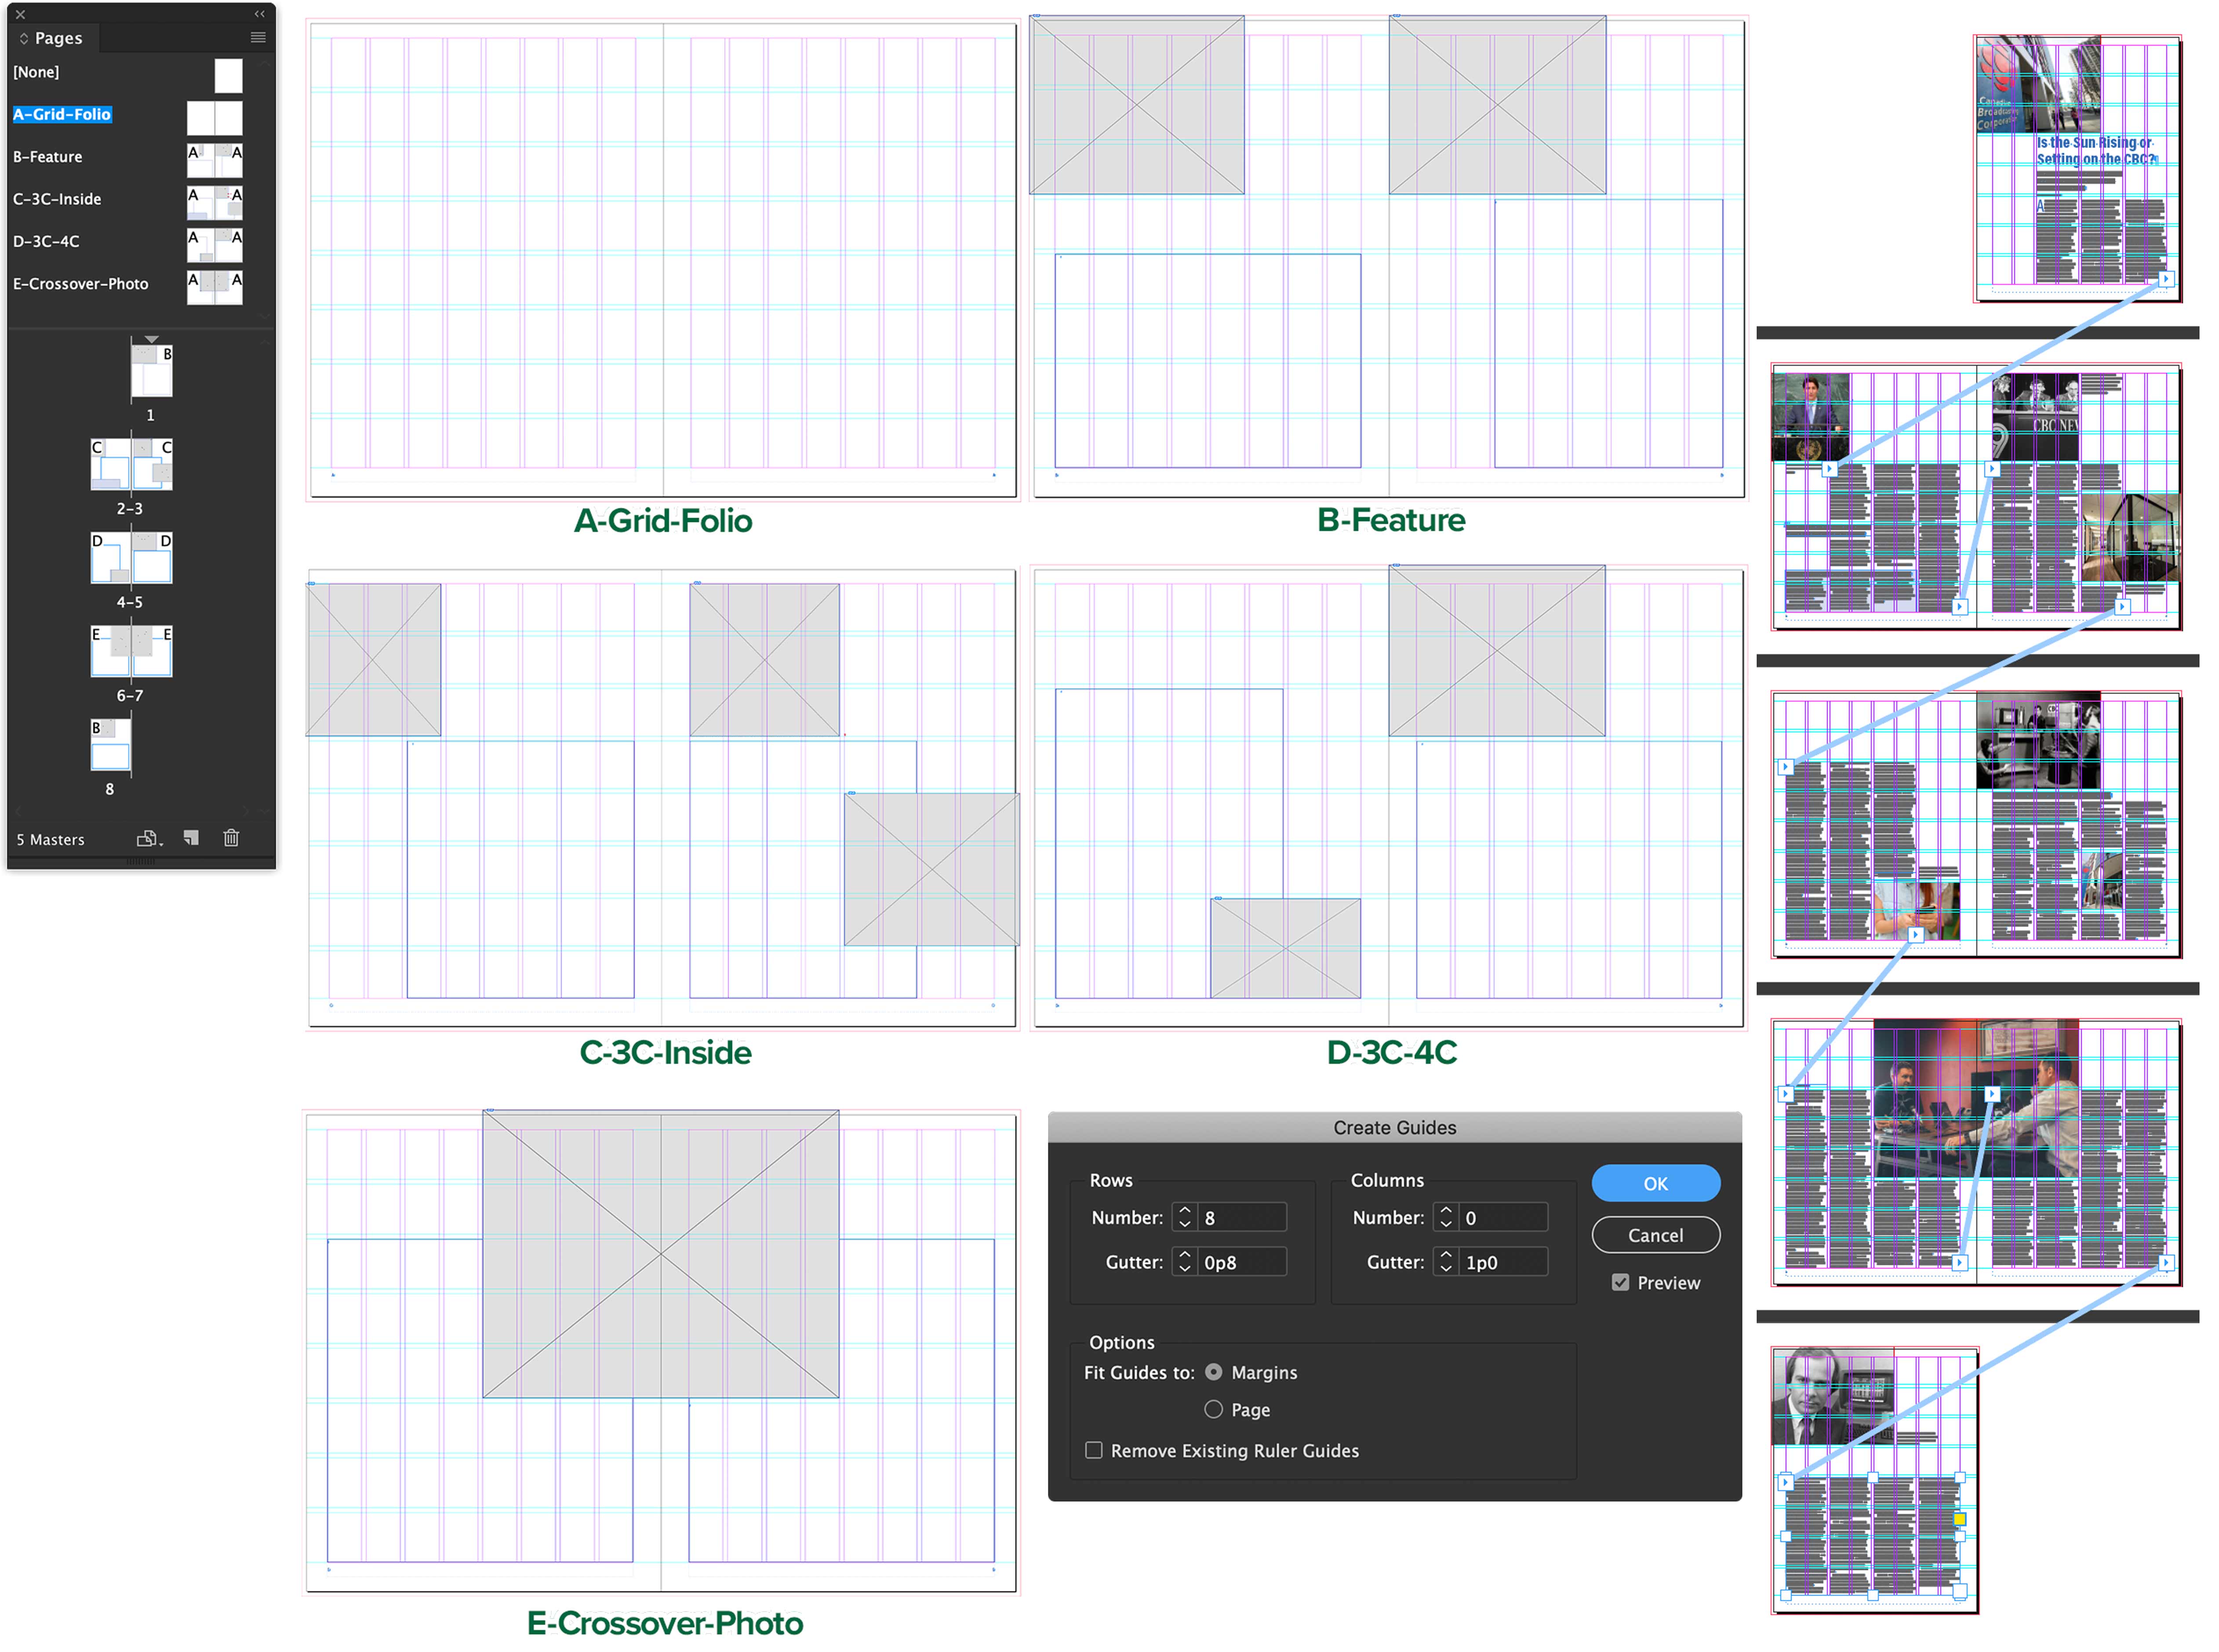
Task: Click the 'E-Crossover-Photo' green caption
Action: click(665, 1624)
